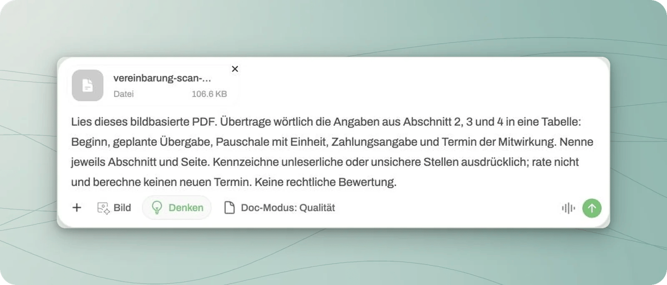This screenshot has width=667, height=285.
Task: Click the plus icon to add attachments
Action: (77, 207)
